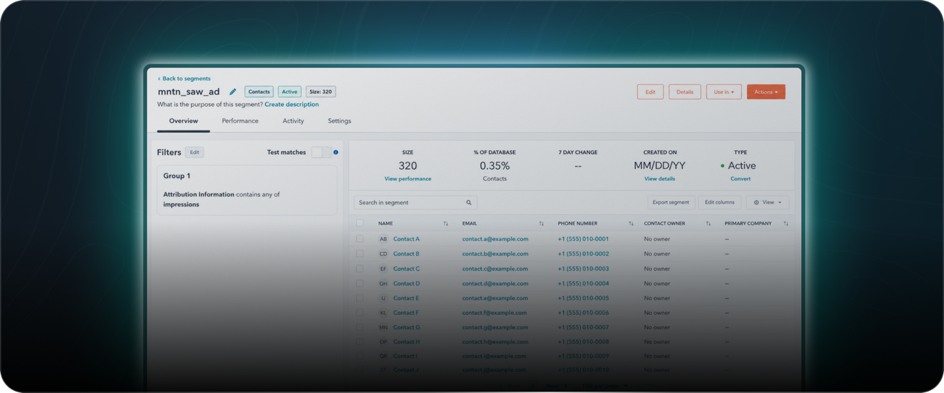The height and width of the screenshot is (393, 944).
Task: Tick the select-all checkbox in table header
Action: [359, 223]
